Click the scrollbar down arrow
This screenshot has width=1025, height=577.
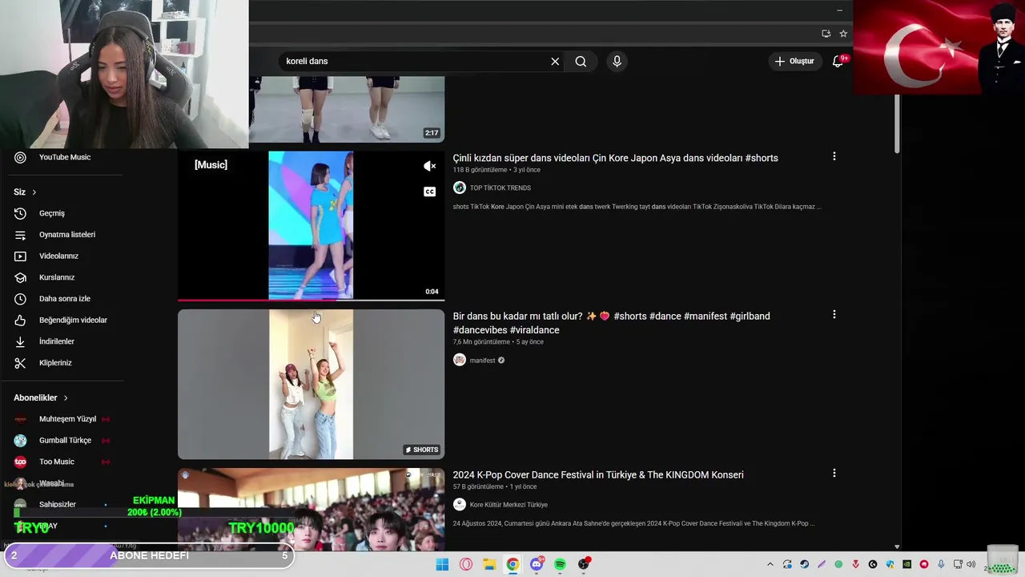point(897,547)
